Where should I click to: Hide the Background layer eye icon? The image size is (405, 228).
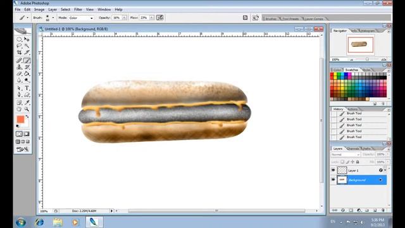333,180
